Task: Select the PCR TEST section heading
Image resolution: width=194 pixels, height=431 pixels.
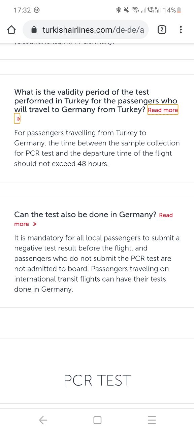Action: [97, 380]
